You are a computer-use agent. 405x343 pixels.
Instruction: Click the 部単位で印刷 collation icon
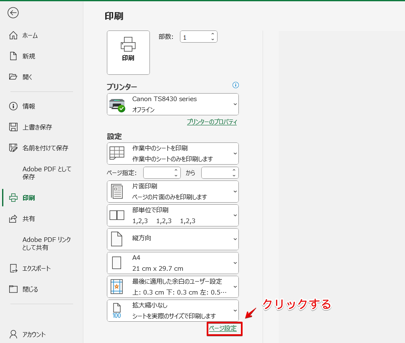tap(117, 215)
